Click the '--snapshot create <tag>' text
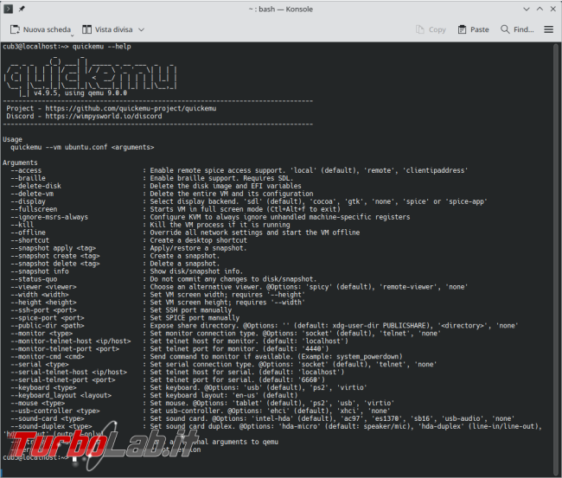The width and height of the screenshot is (562, 478). click(x=55, y=256)
